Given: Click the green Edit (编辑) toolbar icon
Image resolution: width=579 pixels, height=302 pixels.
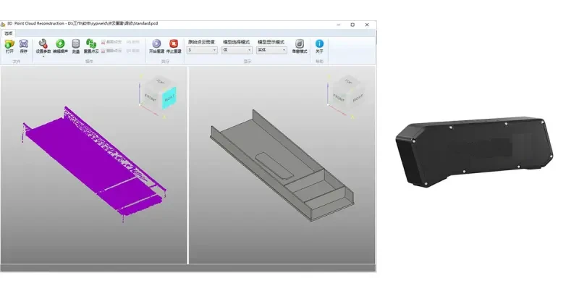Looking at the screenshot, I should [61, 45].
